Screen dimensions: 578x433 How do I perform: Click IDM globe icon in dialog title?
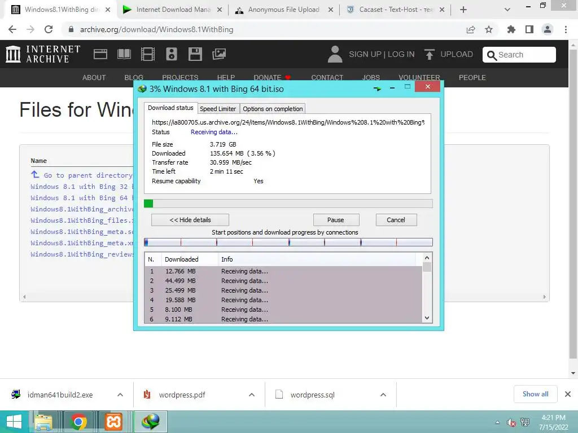pyautogui.click(x=142, y=89)
